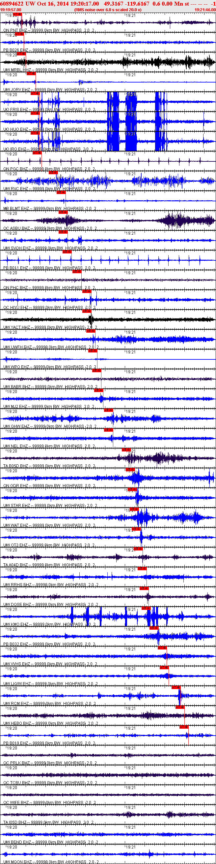Click the end time 19:21:46.00 label

point(205,10)
